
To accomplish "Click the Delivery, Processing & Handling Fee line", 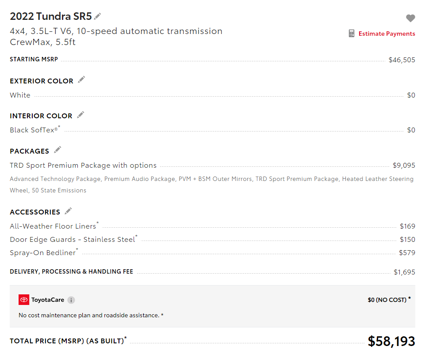I will click(212, 272).
